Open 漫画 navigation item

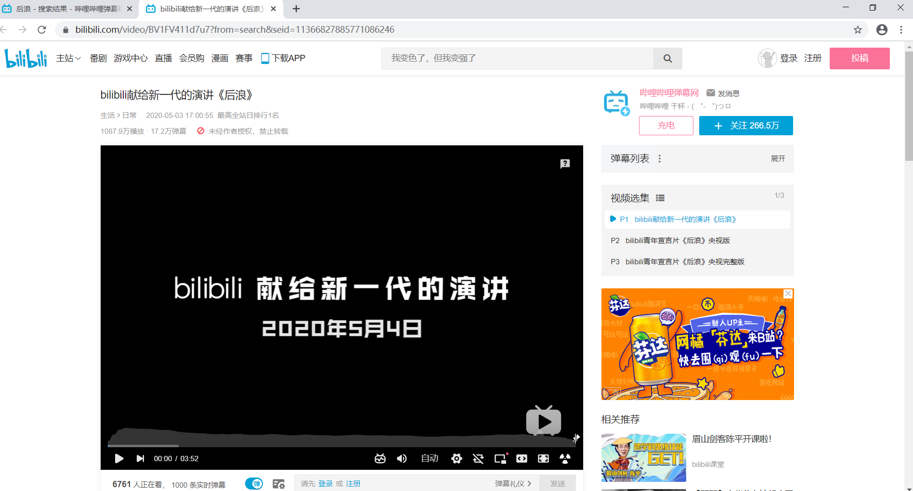click(x=220, y=58)
